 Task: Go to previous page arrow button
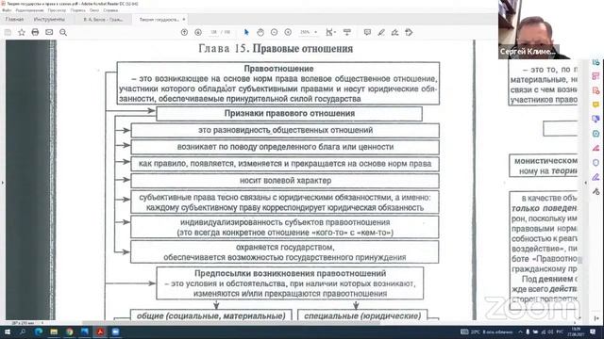185,33
